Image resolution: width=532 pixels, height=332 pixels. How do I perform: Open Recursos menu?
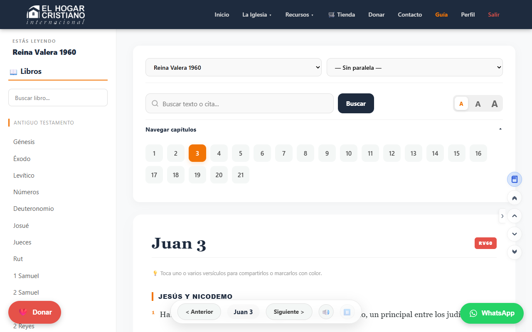299,15
